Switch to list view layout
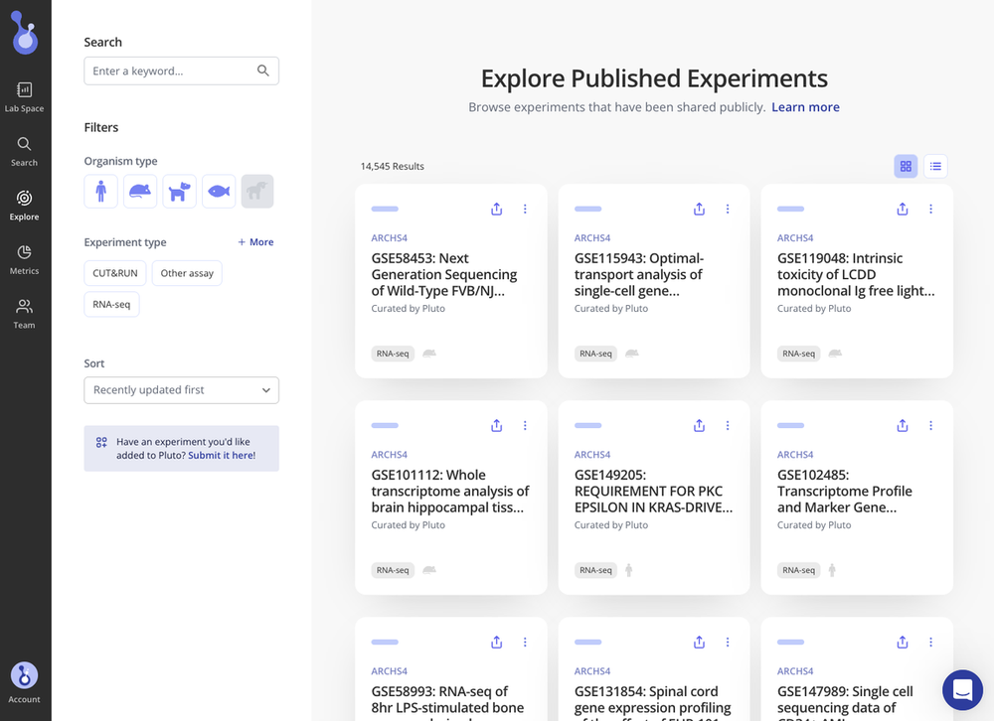This screenshot has height=721, width=994. point(935,166)
